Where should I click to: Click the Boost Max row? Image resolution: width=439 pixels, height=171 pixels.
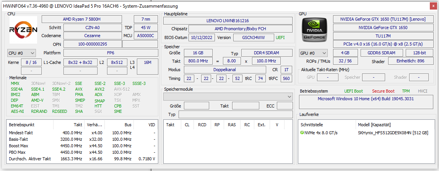pos(82,146)
